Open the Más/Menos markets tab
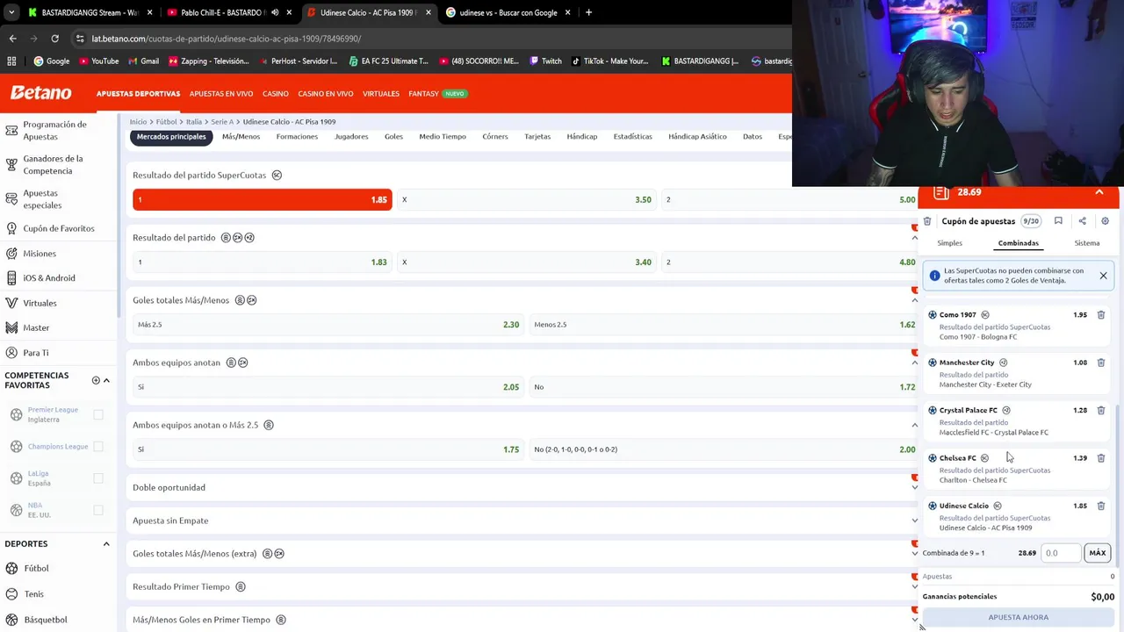The height and width of the screenshot is (632, 1124). 241,137
